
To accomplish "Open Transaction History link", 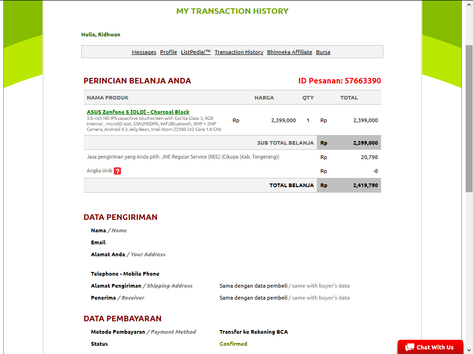I will (239, 52).
